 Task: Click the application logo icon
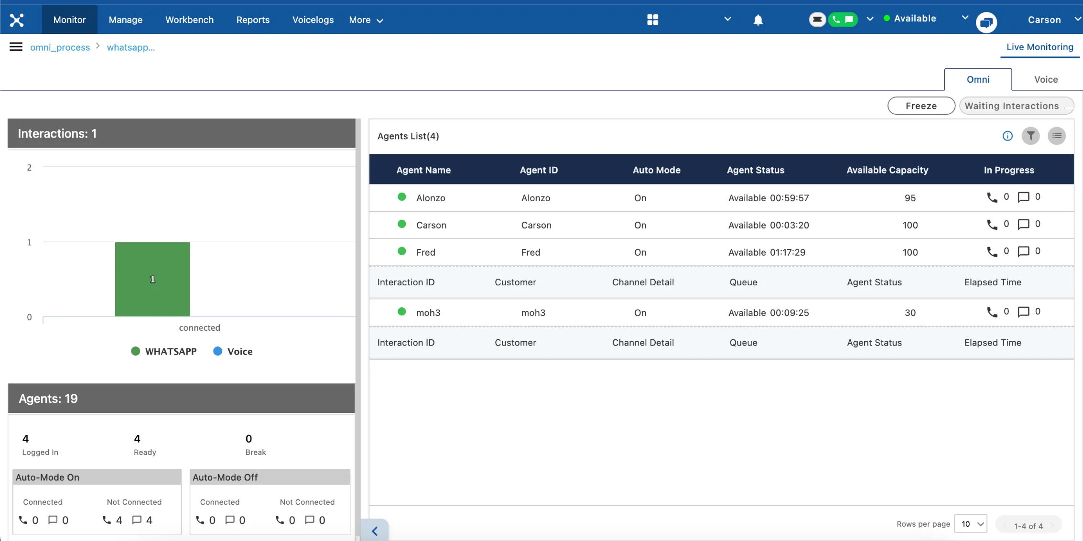[x=17, y=20]
